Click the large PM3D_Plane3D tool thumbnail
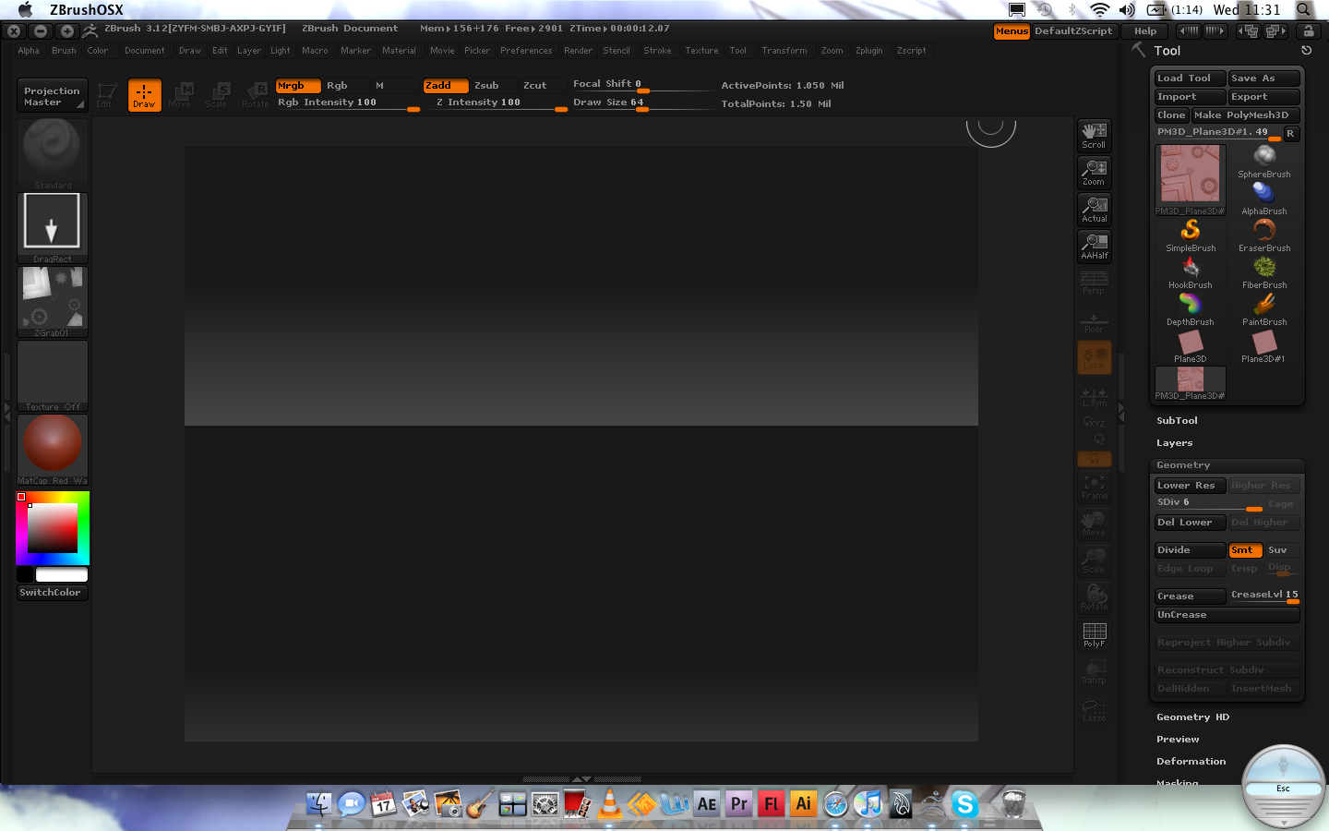1329x831 pixels. pyautogui.click(x=1191, y=179)
